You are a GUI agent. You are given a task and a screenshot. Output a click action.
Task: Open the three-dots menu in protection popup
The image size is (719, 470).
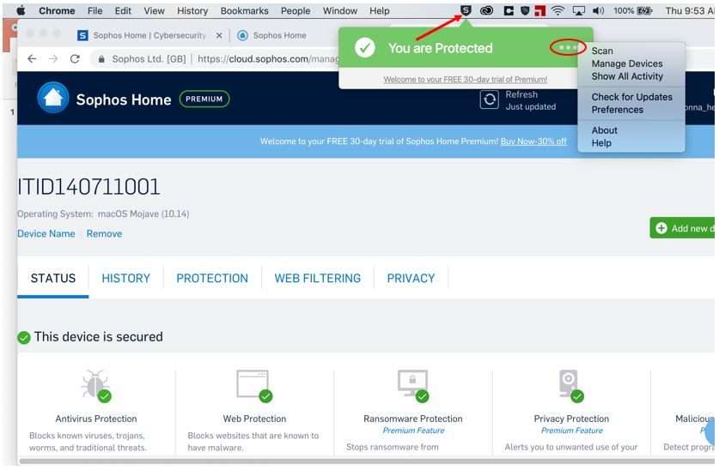568,47
